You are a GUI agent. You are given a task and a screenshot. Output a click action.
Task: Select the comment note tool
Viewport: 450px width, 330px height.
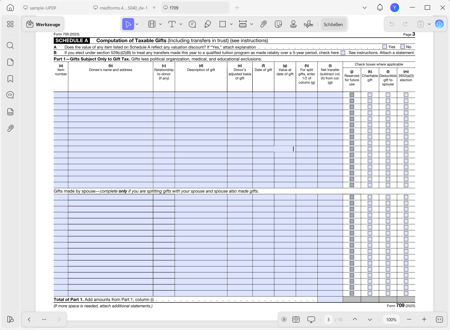(x=192, y=24)
